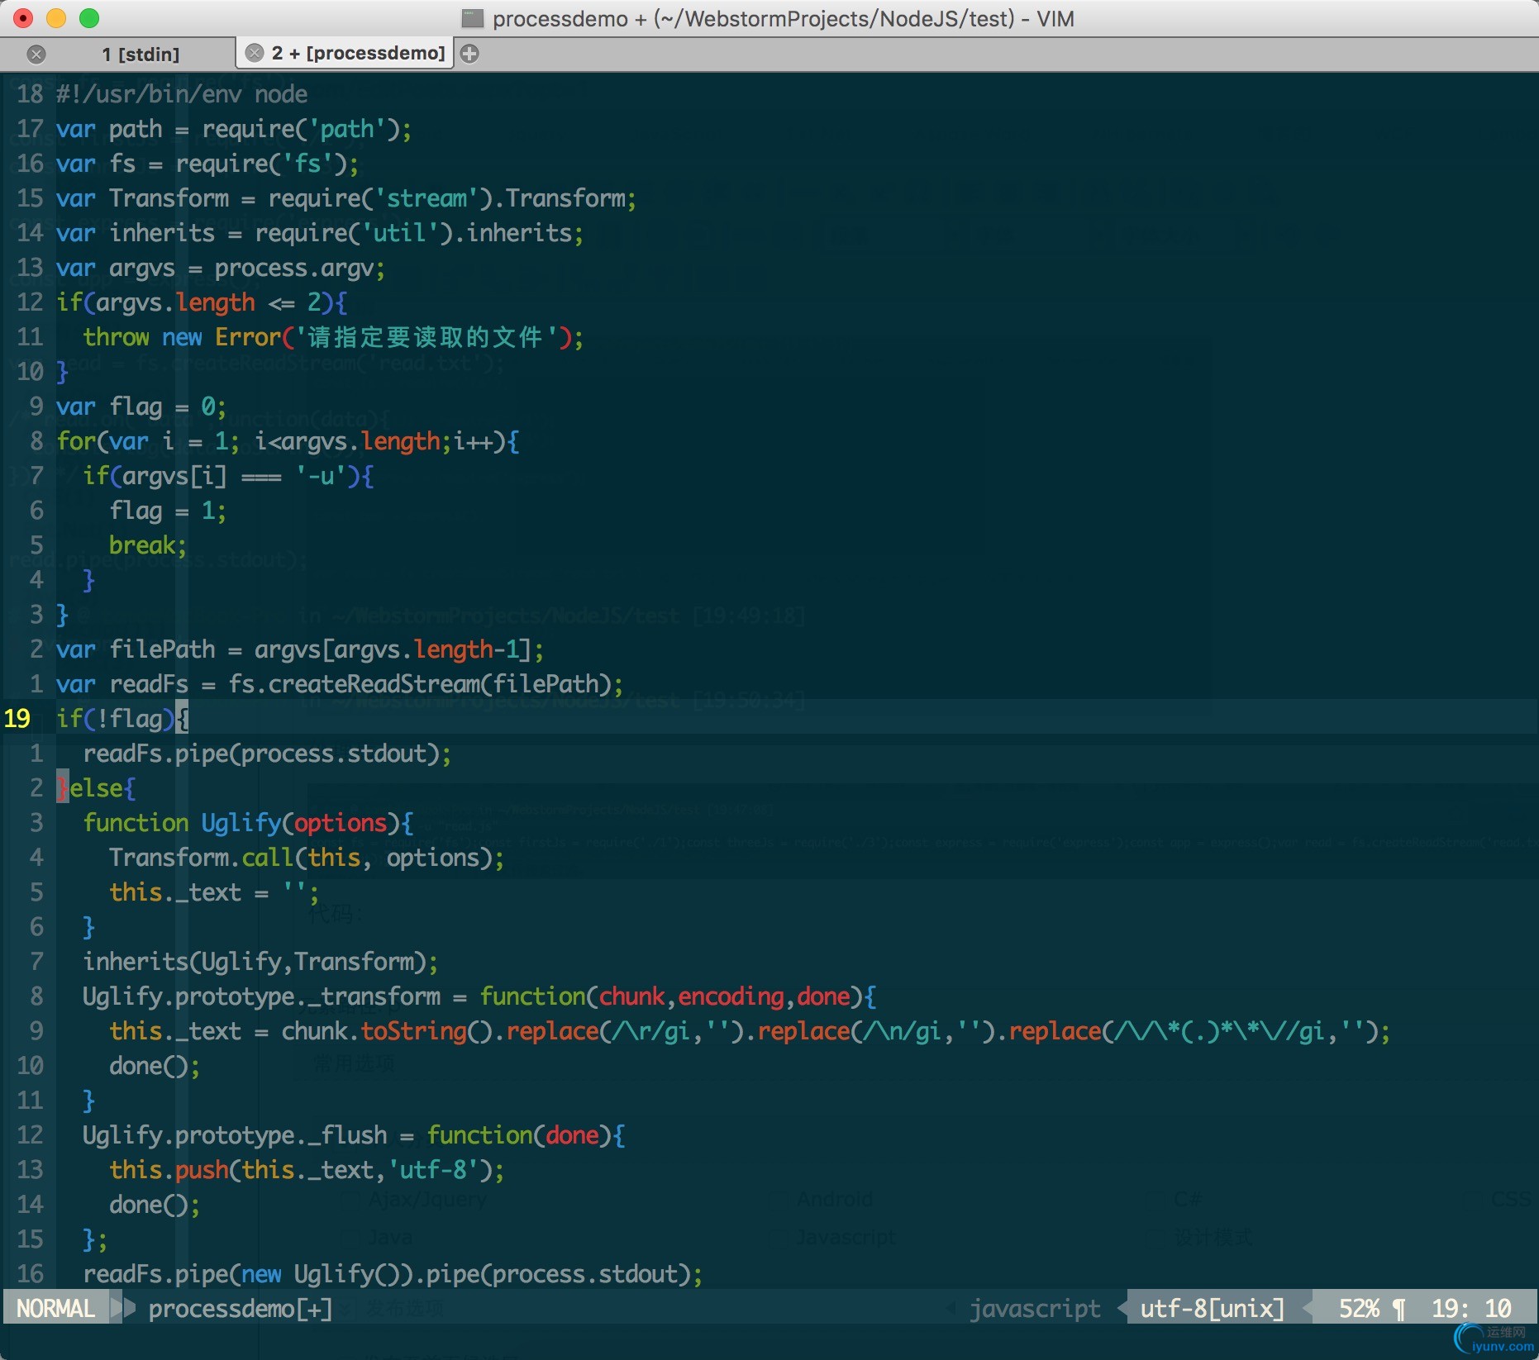Viewport: 1539px width, 1360px height.
Task: Place cursor on the require('util').inherits line
Action: [320, 233]
